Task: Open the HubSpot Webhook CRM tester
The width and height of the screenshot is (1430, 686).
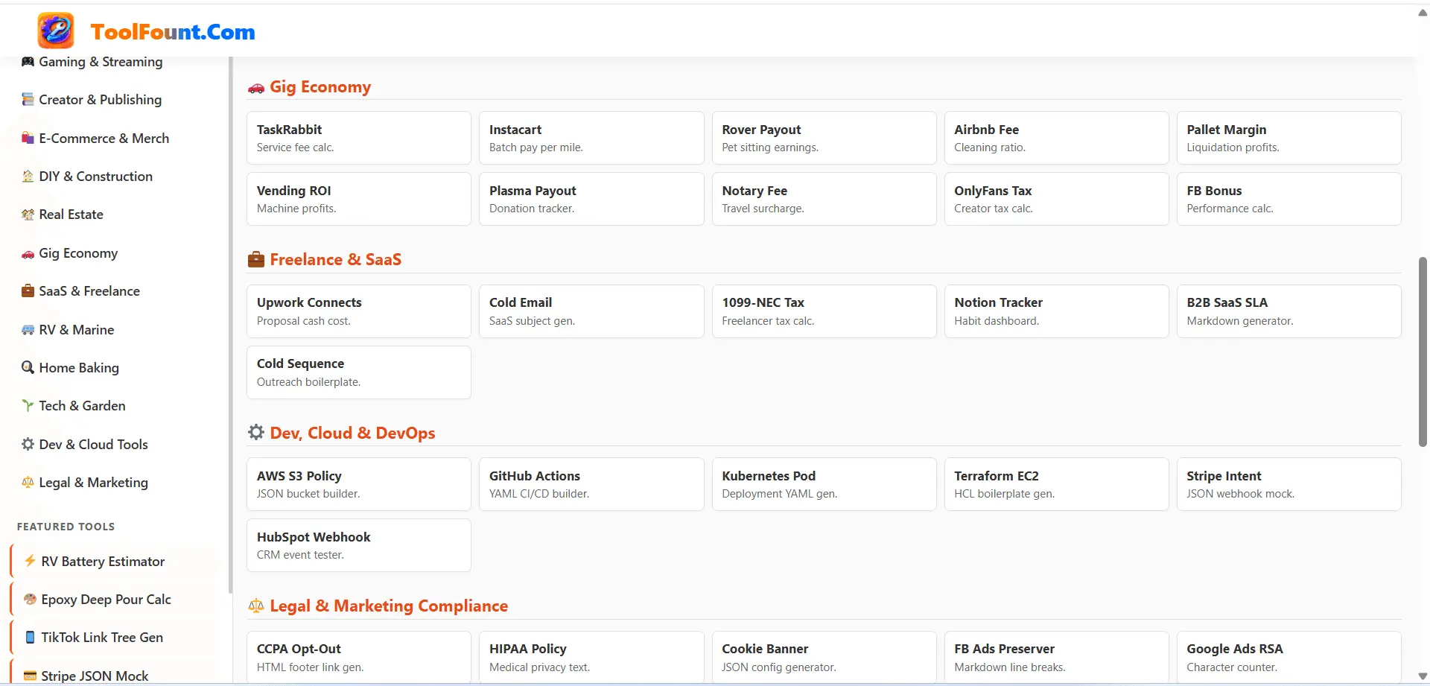Action: tap(359, 545)
